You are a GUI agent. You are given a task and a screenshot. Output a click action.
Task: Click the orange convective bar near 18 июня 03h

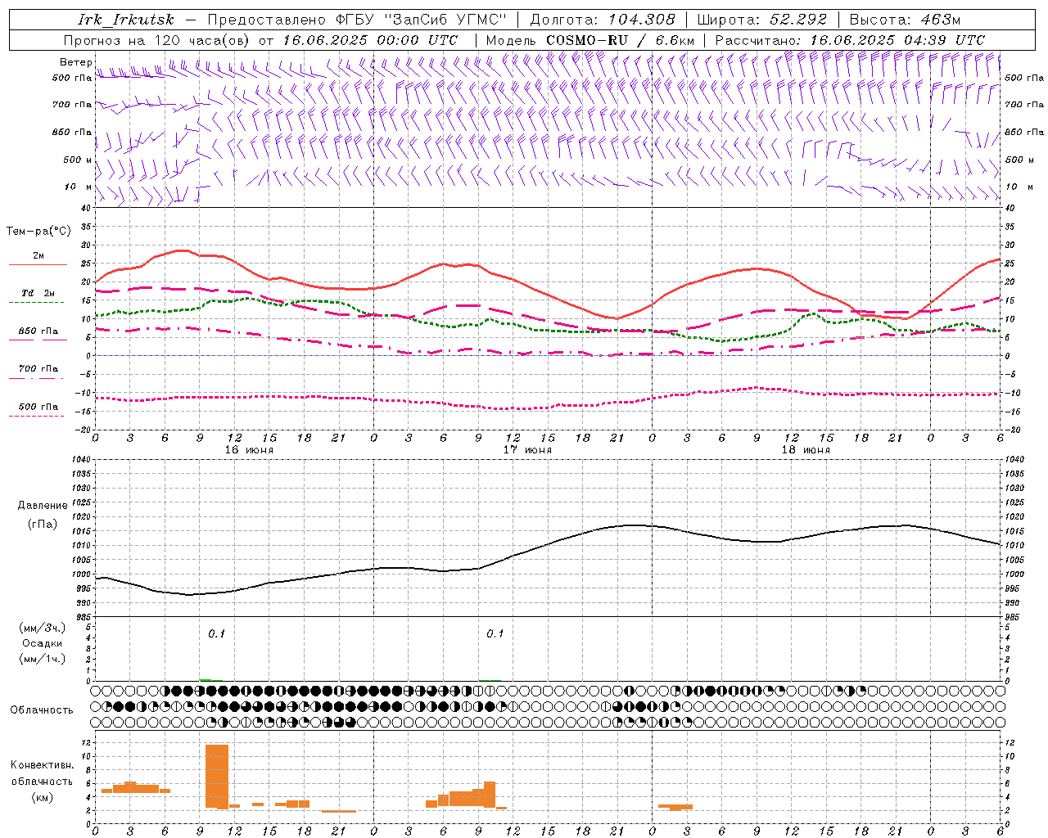675,807
